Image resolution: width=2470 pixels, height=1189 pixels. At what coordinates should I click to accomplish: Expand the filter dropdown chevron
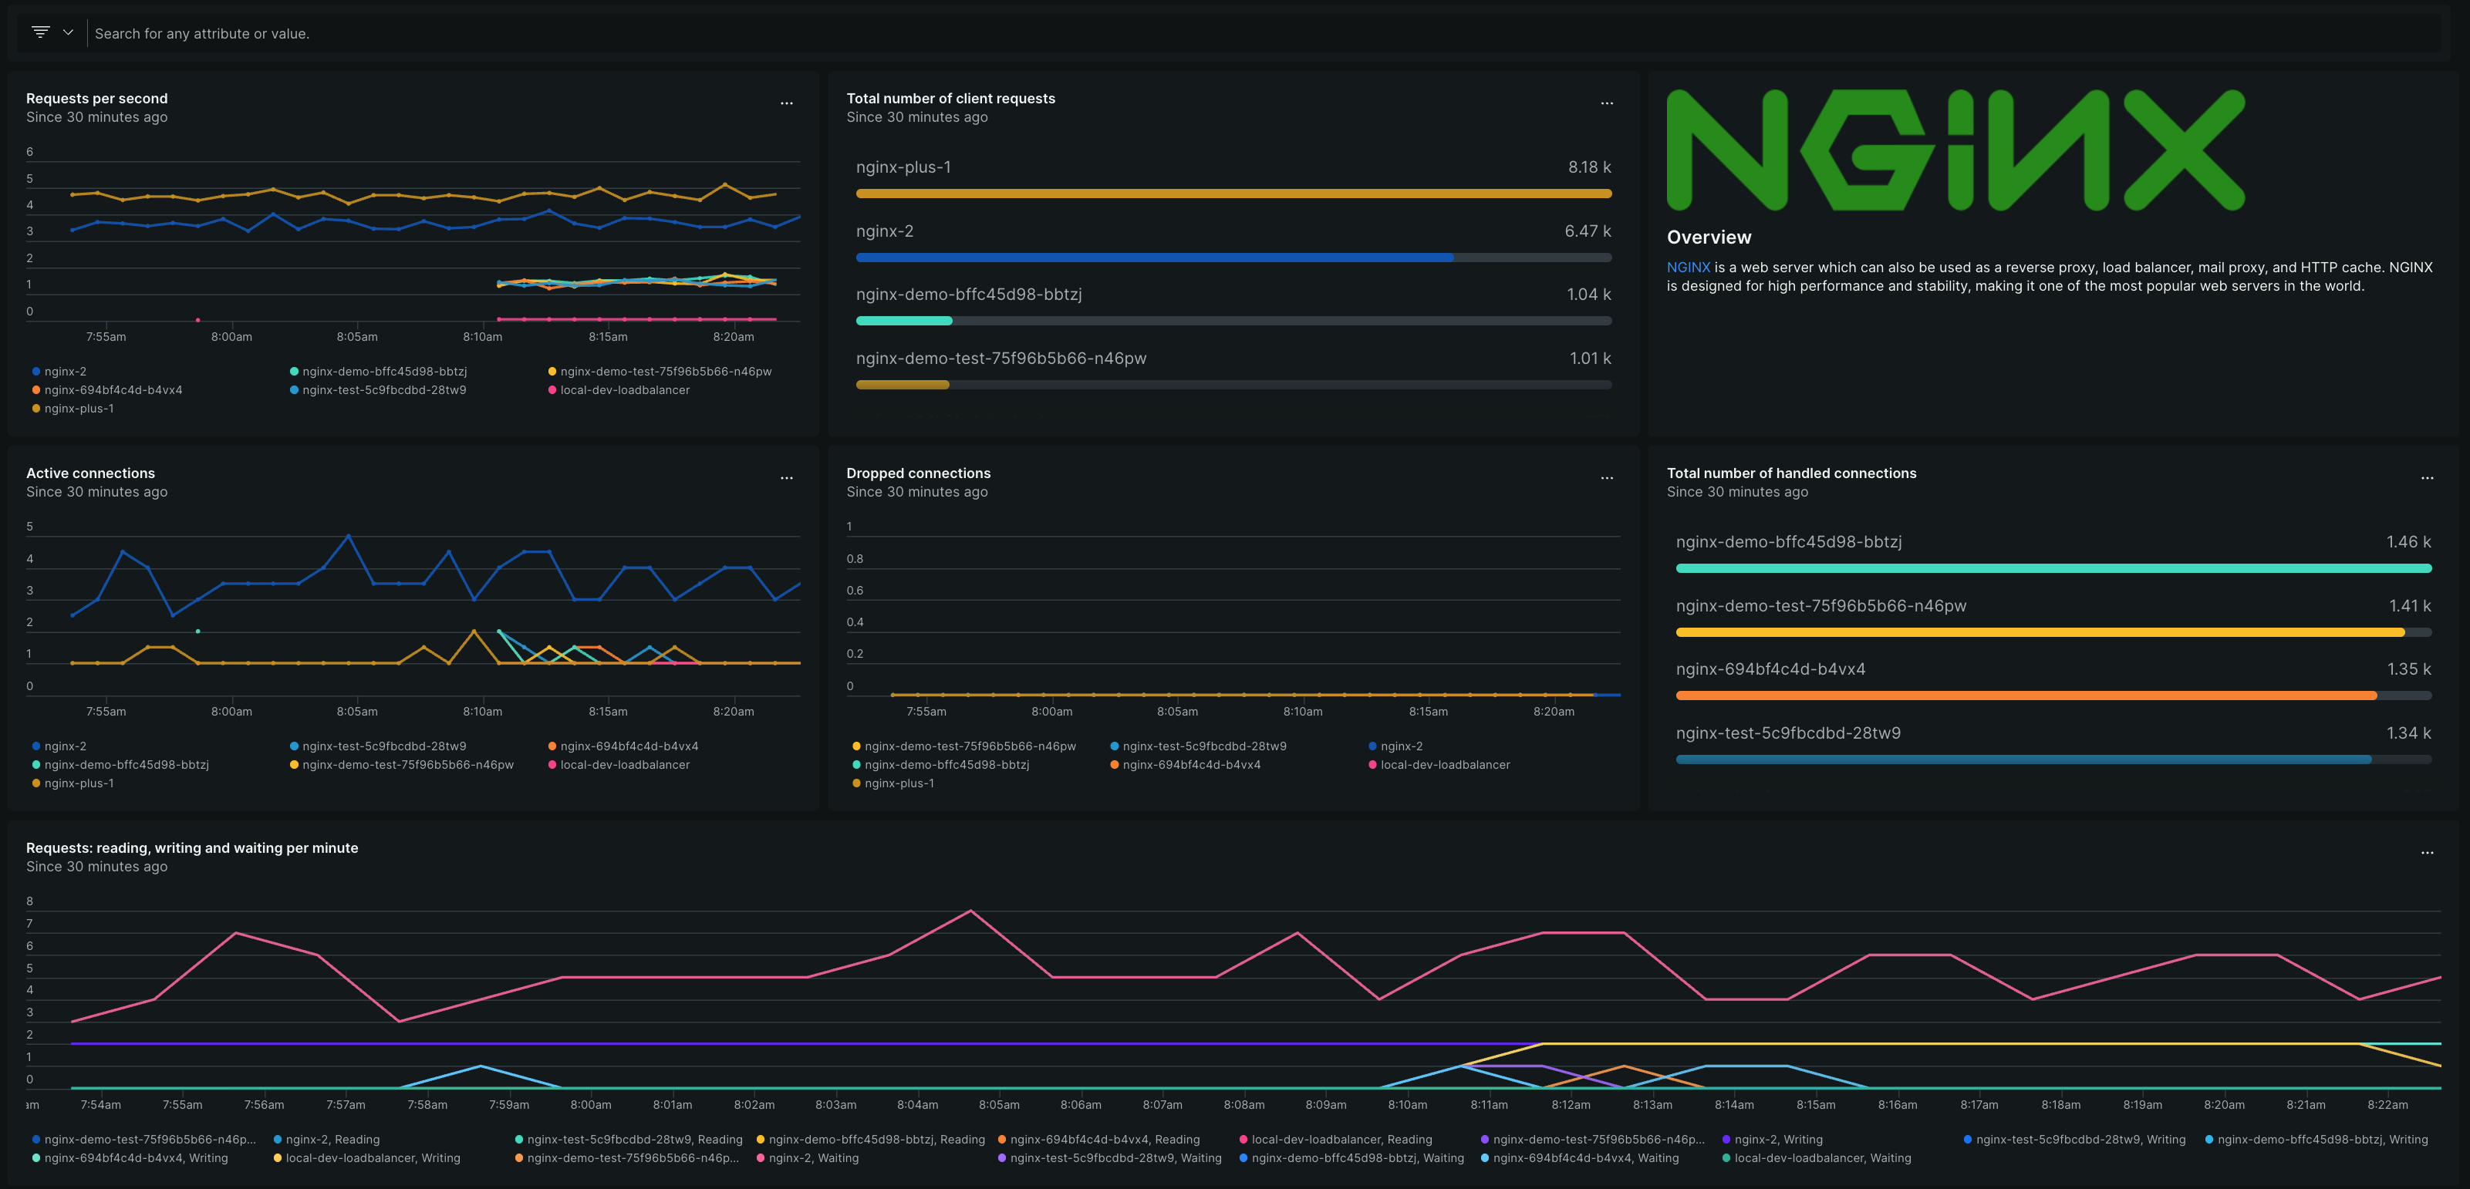(68, 32)
